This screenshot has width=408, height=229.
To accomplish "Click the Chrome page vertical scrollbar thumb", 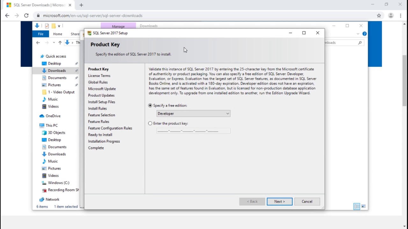I will pos(405,80).
